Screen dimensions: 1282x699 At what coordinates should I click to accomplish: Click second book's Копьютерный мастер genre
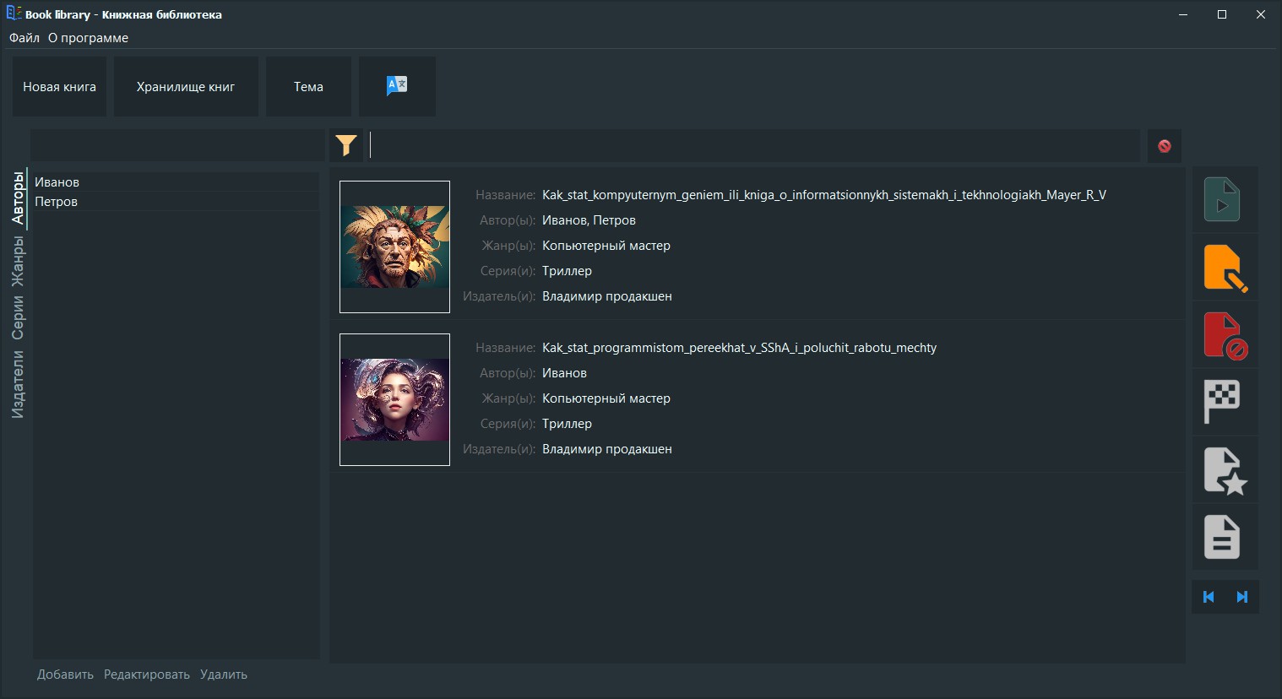[x=606, y=398]
